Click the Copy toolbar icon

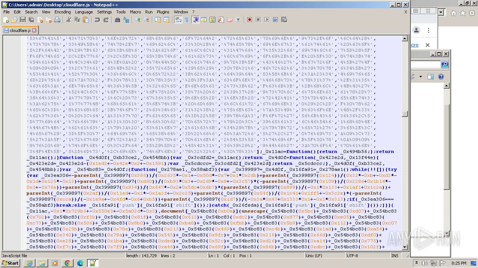tap(77, 20)
